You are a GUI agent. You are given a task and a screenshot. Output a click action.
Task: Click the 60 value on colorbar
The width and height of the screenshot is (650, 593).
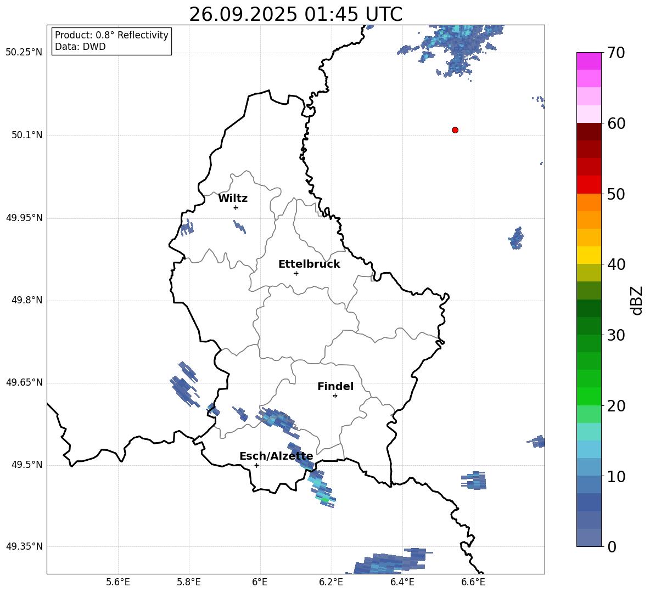(x=615, y=123)
